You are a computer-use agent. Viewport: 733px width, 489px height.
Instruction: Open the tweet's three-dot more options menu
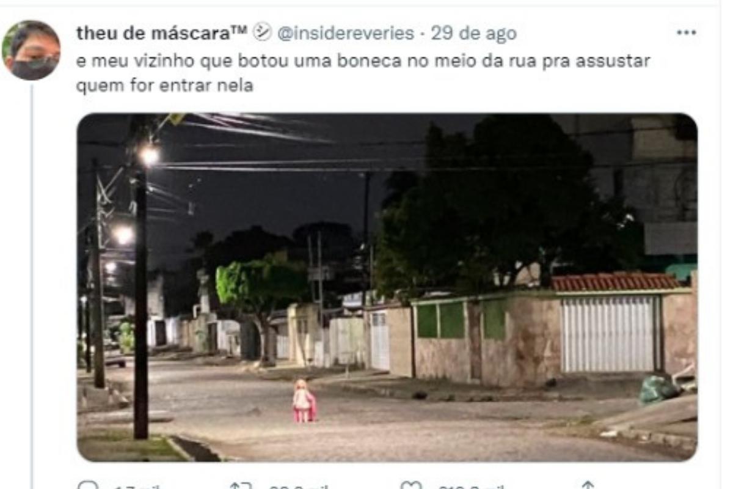[x=687, y=32]
